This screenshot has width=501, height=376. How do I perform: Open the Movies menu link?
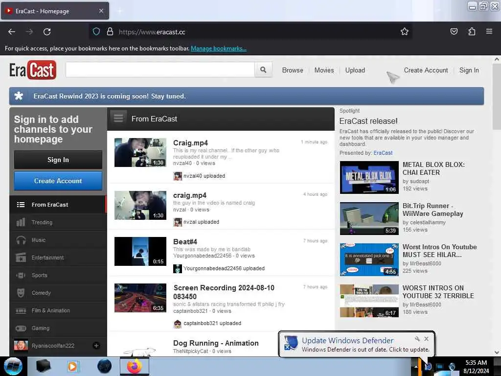(324, 70)
